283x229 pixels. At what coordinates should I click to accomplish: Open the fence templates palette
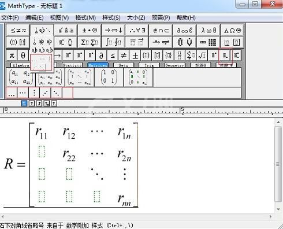(x=18, y=42)
